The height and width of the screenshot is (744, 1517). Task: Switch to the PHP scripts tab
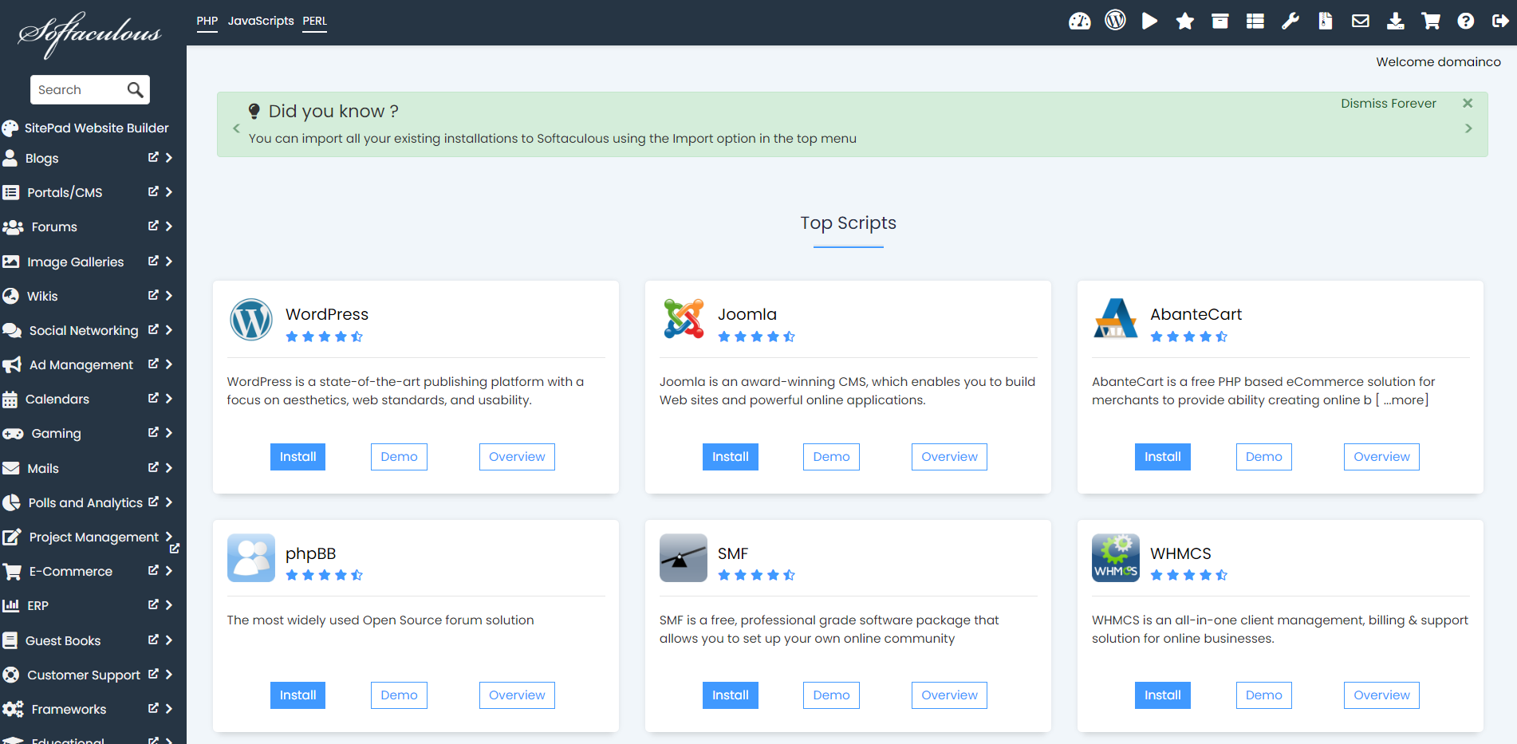click(x=207, y=21)
